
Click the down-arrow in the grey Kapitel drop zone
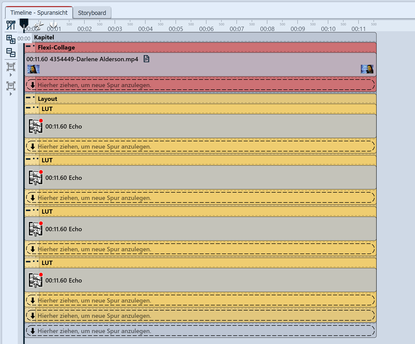(32, 331)
